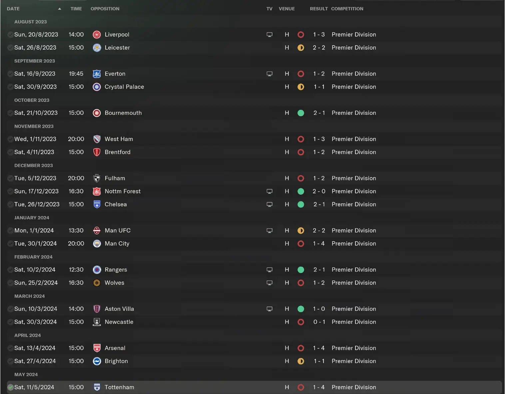Click the Tottenham club badge
This screenshot has width=505, height=394.
[97, 387]
